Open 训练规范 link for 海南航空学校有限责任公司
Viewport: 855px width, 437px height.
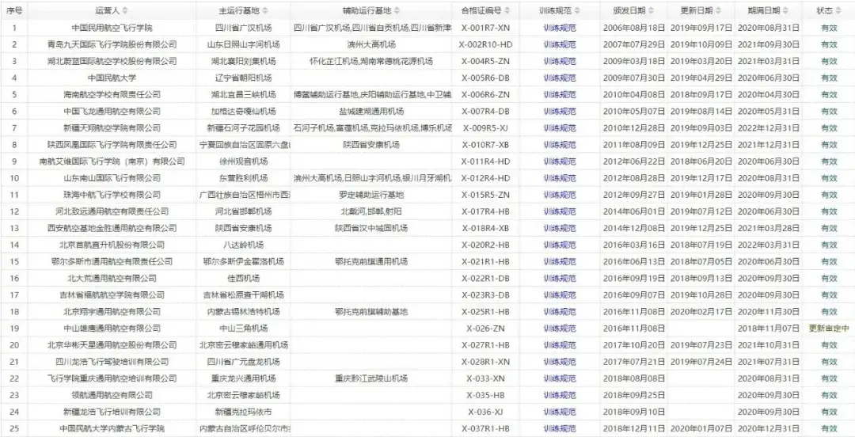tap(560, 94)
